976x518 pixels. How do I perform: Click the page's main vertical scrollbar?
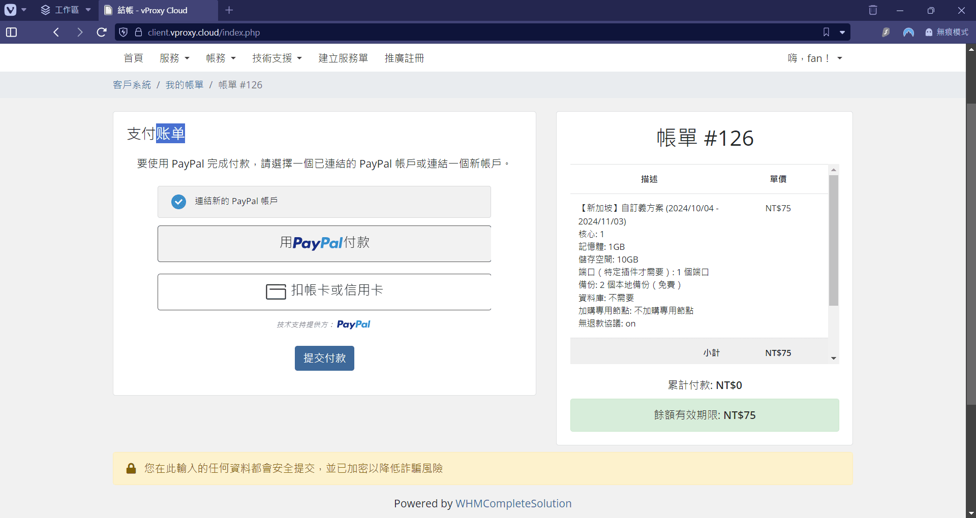click(x=971, y=254)
